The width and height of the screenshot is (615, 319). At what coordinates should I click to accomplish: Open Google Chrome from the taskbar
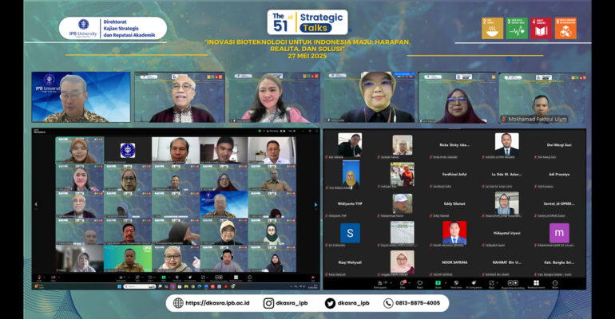point(193,286)
